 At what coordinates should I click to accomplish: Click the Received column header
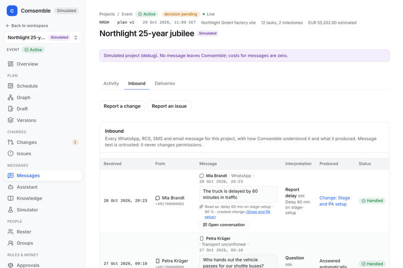click(112, 164)
